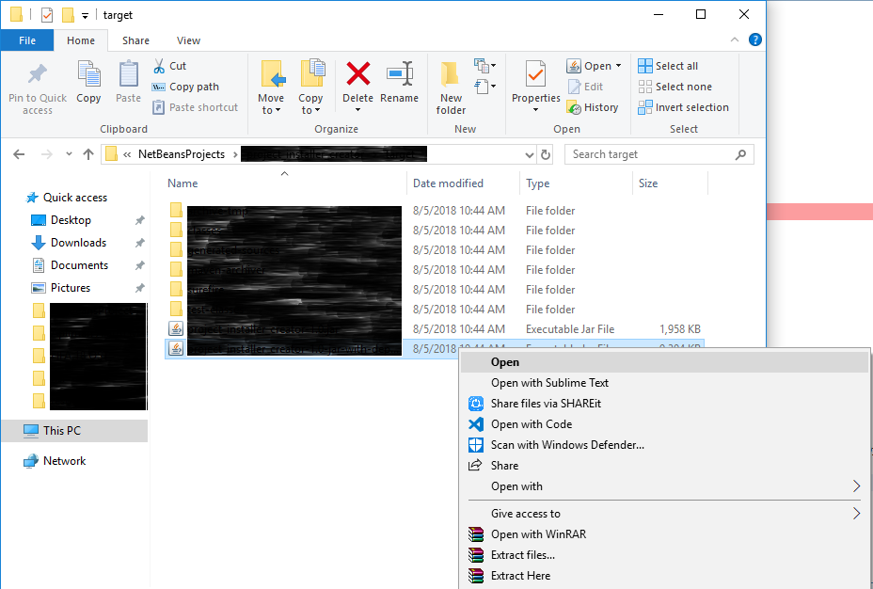Viewport: 873px width, 589px height.
Task: Click the Properties checkmark icon
Action: coord(535,74)
